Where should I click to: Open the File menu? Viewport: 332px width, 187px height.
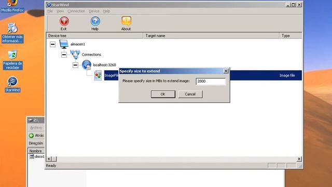(50, 11)
